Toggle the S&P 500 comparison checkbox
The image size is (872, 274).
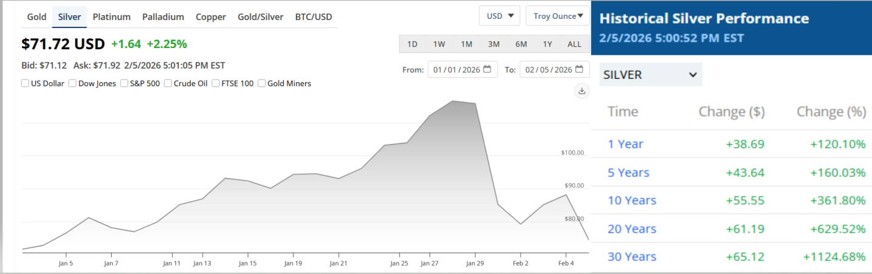coord(124,83)
